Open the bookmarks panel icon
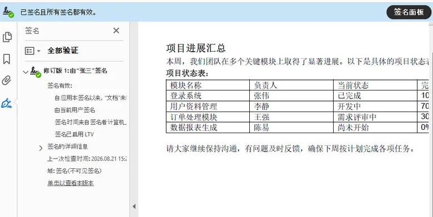This screenshot has width=433, height=217. click(x=7, y=59)
